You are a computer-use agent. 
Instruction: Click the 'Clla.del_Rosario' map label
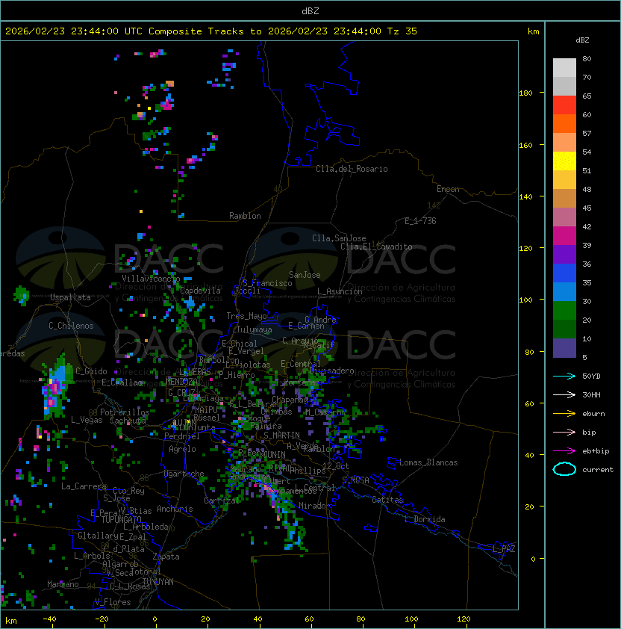click(352, 169)
